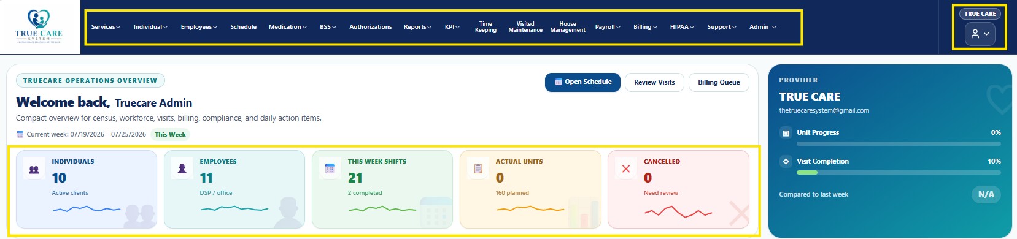Click the 'Compared to last week' text
1017x239 pixels.
point(813,194)
